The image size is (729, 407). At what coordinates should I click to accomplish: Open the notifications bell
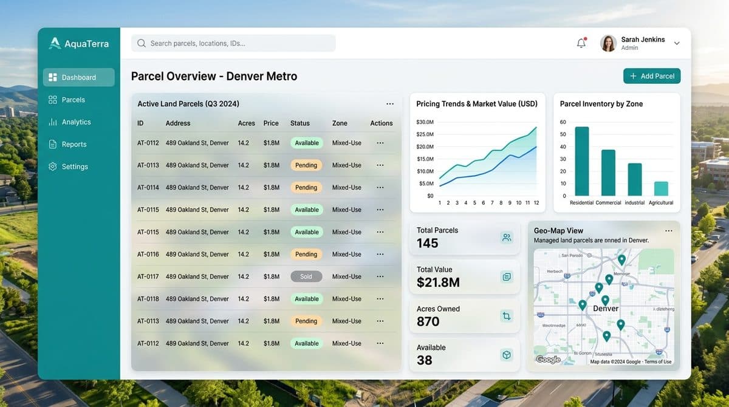pyautogui.click(x=581, y=43)
